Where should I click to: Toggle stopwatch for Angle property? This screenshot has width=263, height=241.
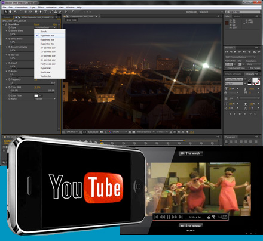[x=9, y=71]
